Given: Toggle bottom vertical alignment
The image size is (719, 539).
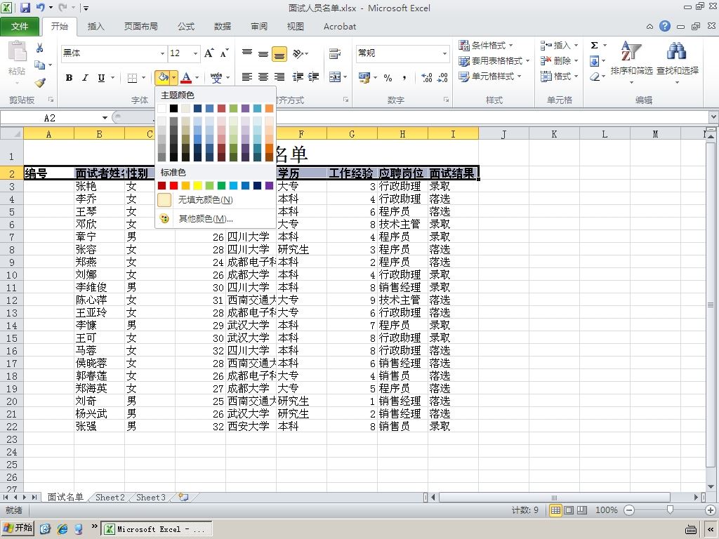Looking at the screenshot, I should click(x=279, y=53).
